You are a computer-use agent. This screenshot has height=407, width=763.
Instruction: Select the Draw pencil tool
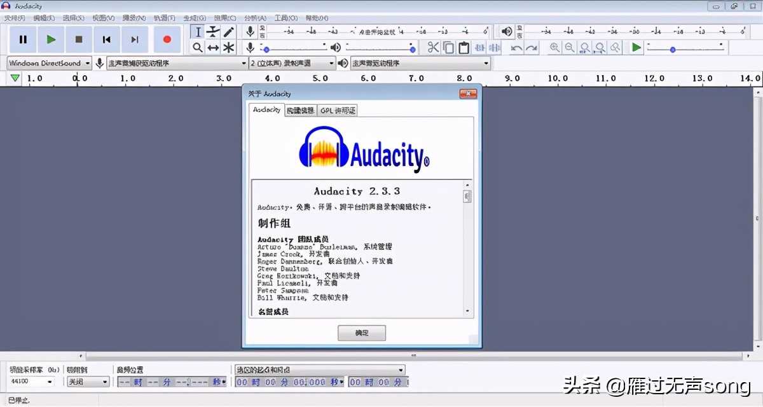(228, 32)
